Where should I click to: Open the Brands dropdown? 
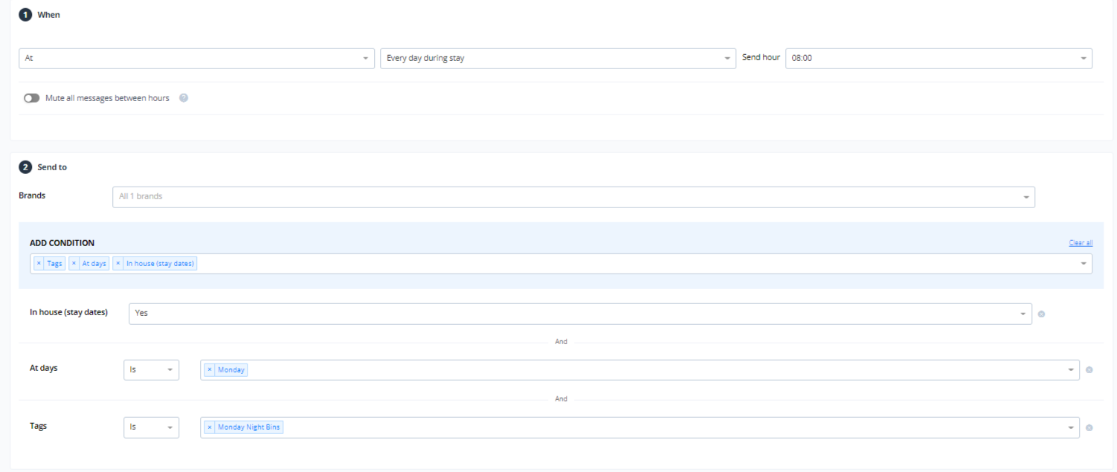[573, 197]
